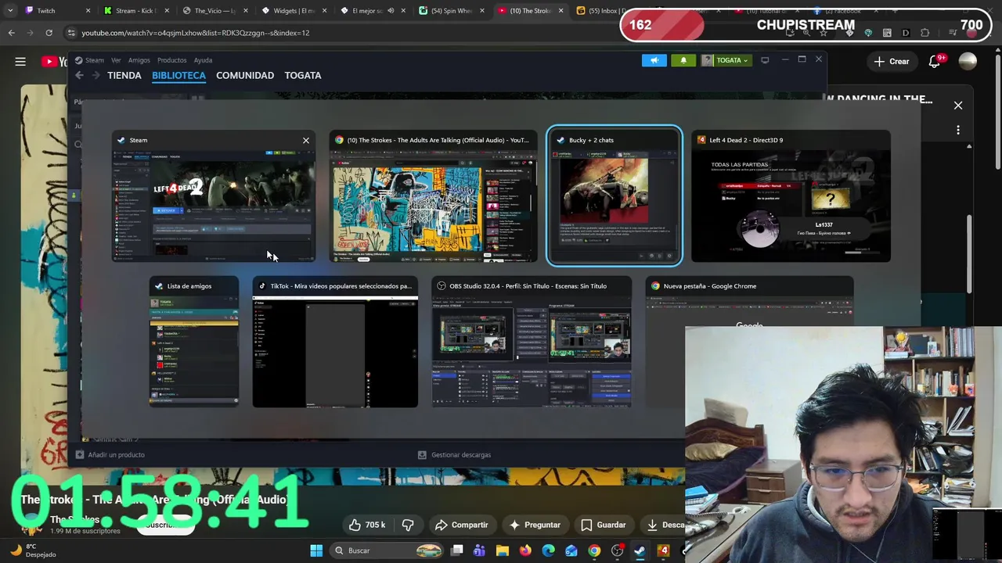The image size is (1002, 563).
Task: Open Gestionar descargas in Steam
Action: [455, 455]
